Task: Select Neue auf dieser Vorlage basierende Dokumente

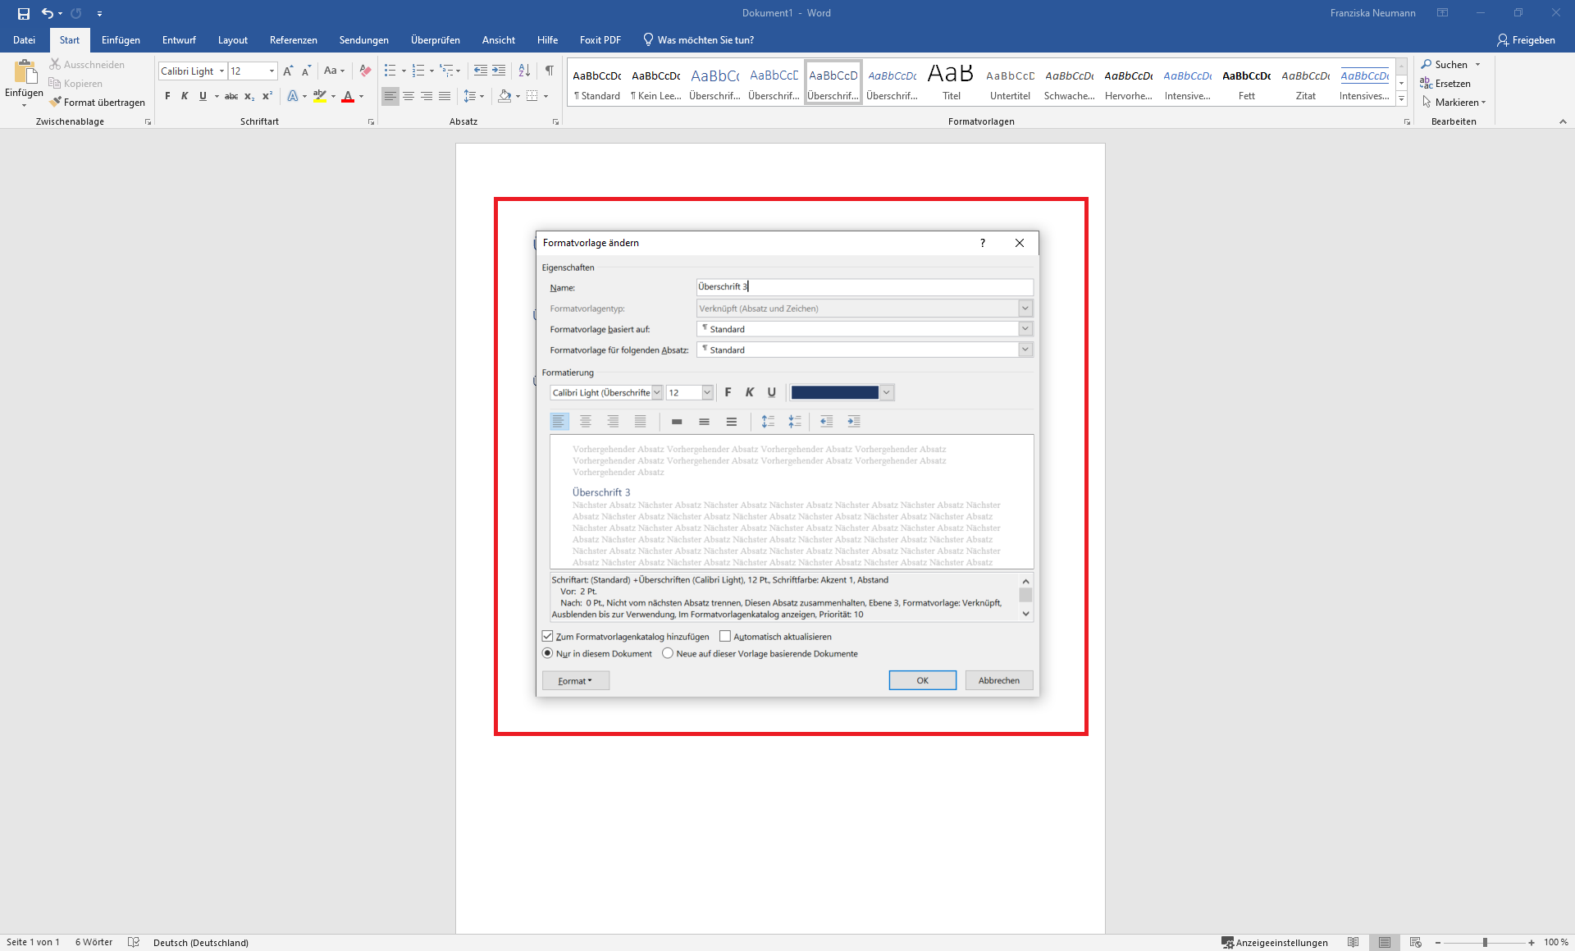Action: 668,653
